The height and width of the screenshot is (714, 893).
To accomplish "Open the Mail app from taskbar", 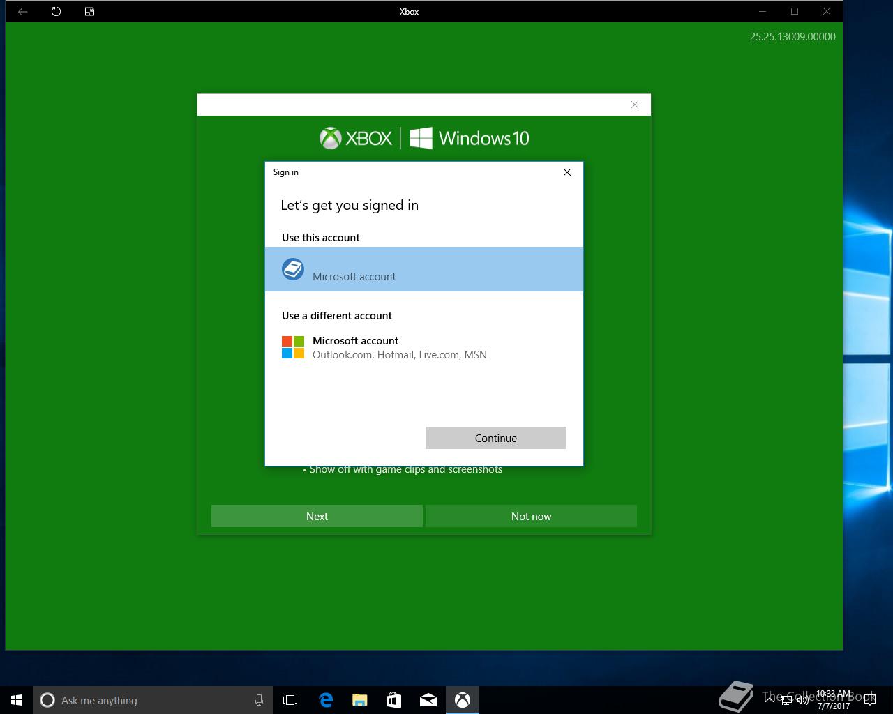I will (428, 700).
